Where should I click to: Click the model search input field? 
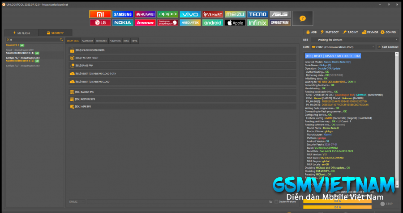click(x=34, y=40)
